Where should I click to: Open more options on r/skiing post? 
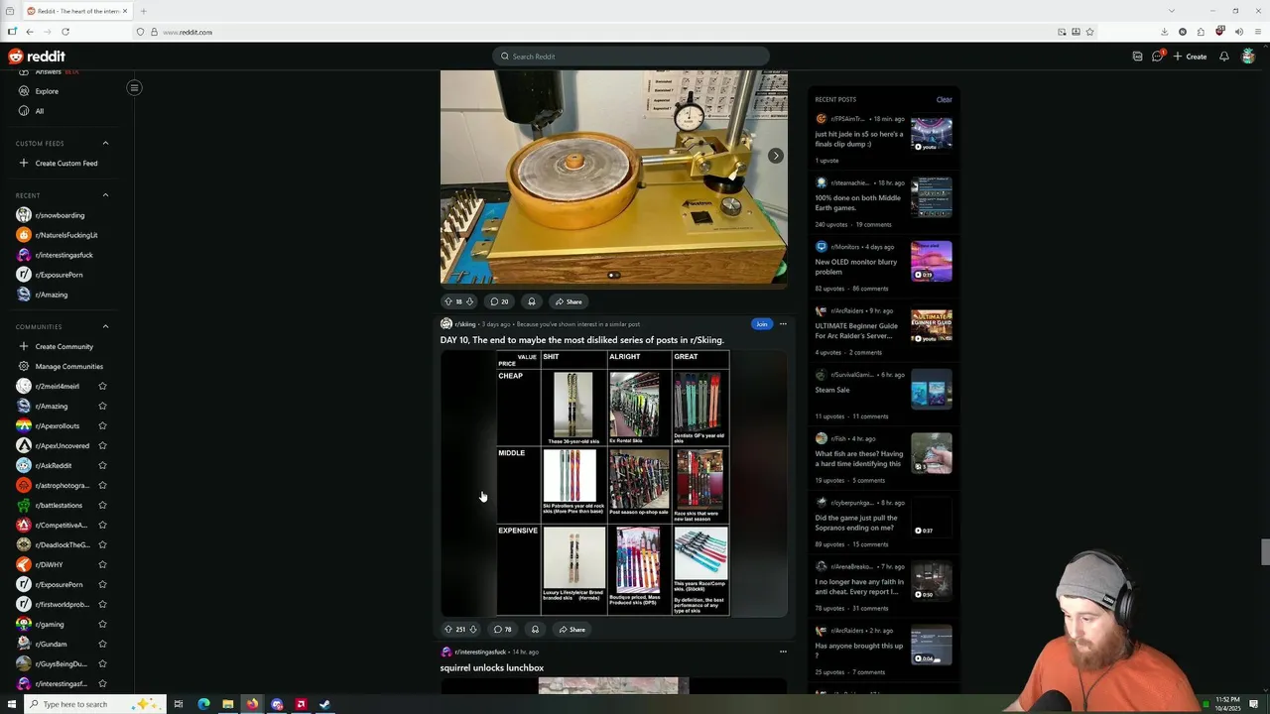tap(783, 324)
